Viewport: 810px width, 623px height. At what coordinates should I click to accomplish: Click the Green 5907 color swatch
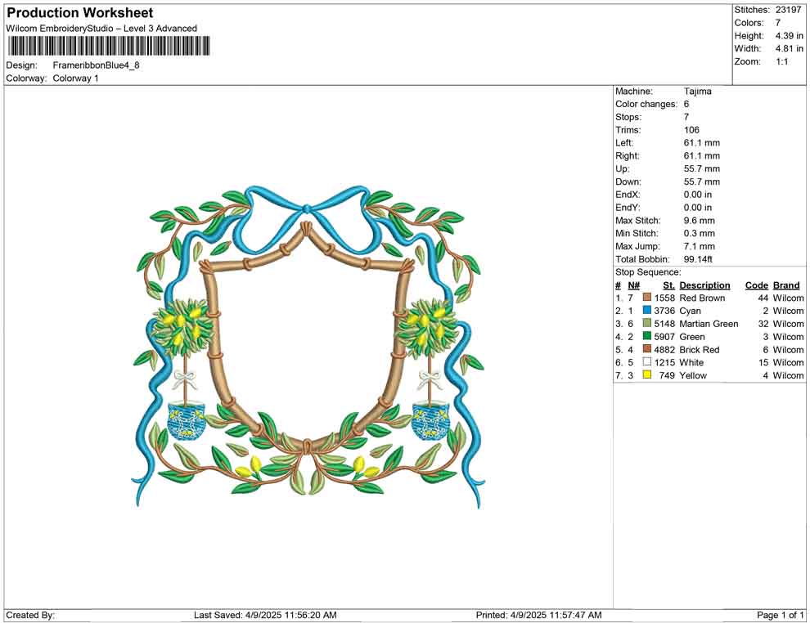coord(646,336)
